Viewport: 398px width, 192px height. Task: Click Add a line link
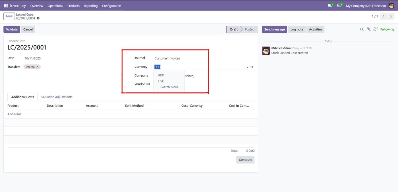[x=14, y=114]
